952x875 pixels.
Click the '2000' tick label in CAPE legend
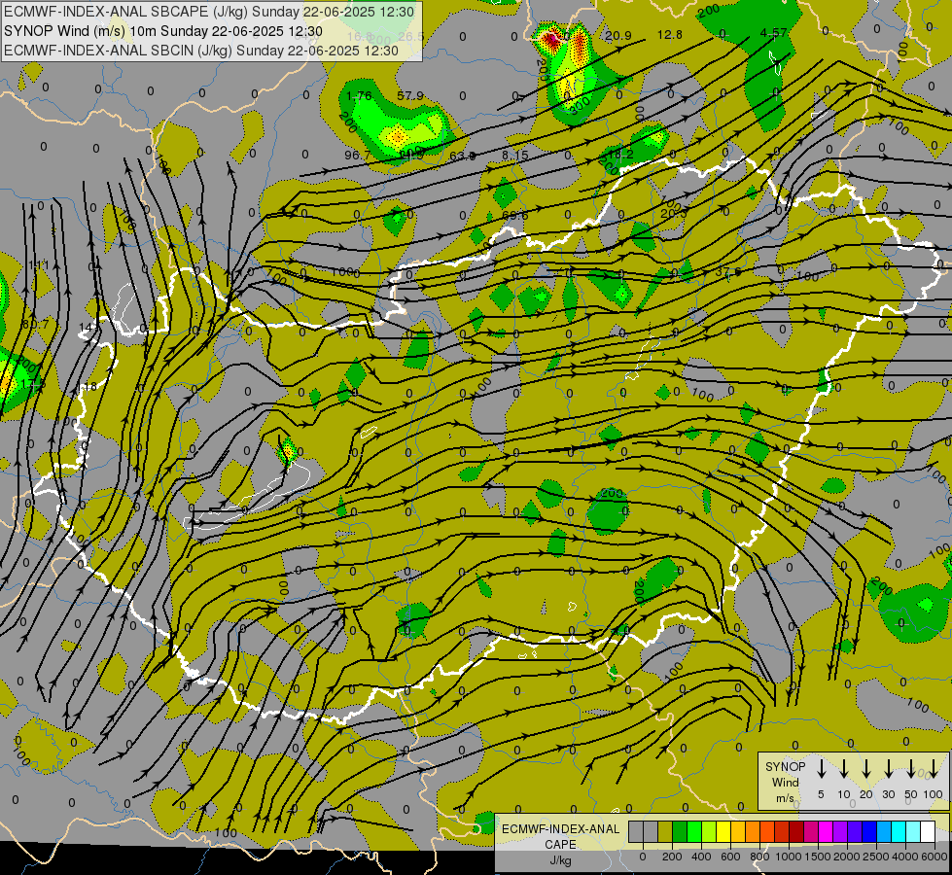[846, 857]
